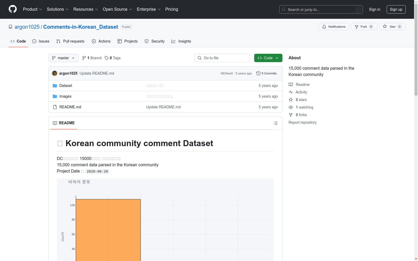Click the star icon beside 0 stars
418x261 pixels.
tap(291, 100)
